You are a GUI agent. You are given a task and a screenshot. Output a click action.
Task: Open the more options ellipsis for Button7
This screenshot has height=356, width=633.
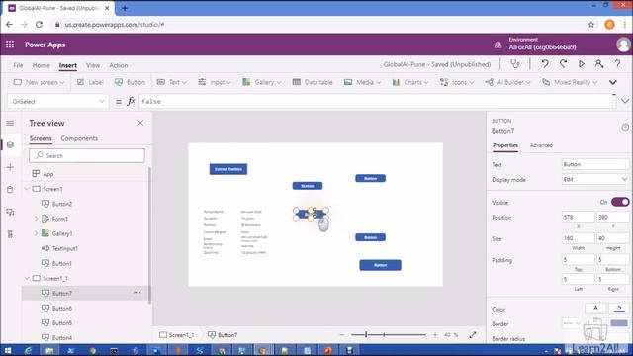[x=137, y=293]
